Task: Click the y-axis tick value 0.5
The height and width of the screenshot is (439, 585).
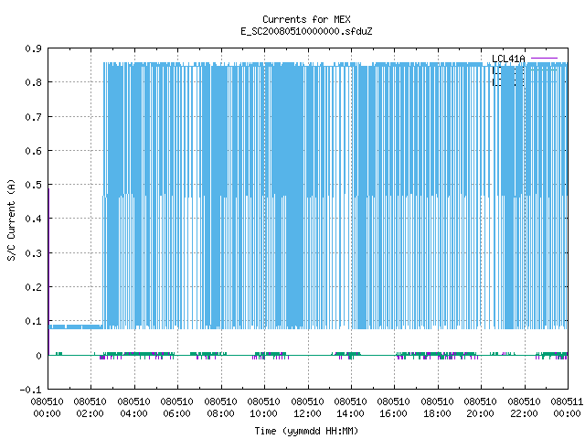Action: 33,185
